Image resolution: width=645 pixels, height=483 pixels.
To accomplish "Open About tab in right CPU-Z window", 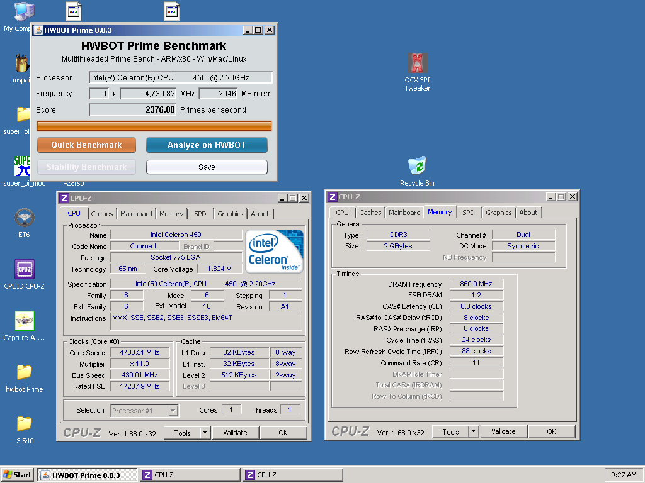I will (528, 213).
